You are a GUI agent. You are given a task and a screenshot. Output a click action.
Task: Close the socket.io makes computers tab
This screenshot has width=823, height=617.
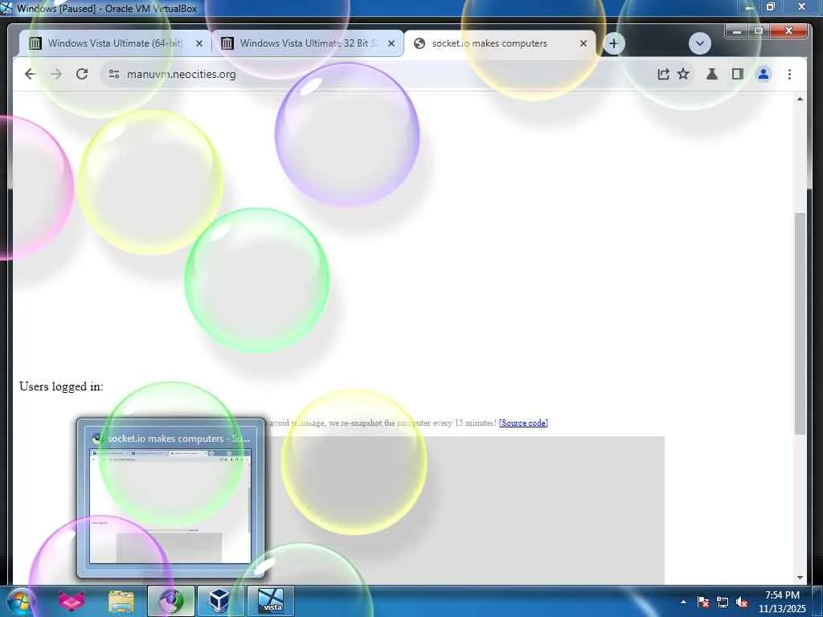583,43
